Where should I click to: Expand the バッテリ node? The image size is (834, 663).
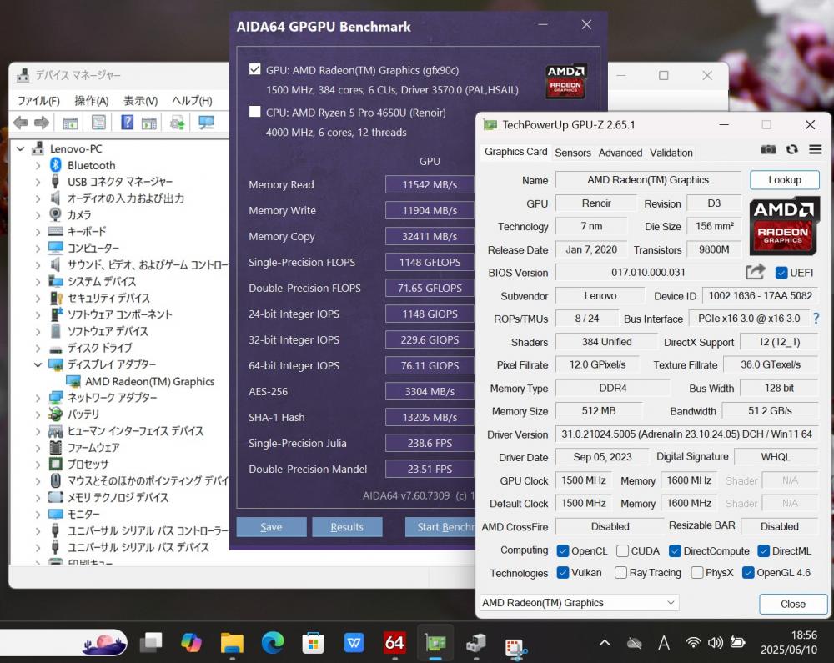pyautogui.click(x=38, y=414)
